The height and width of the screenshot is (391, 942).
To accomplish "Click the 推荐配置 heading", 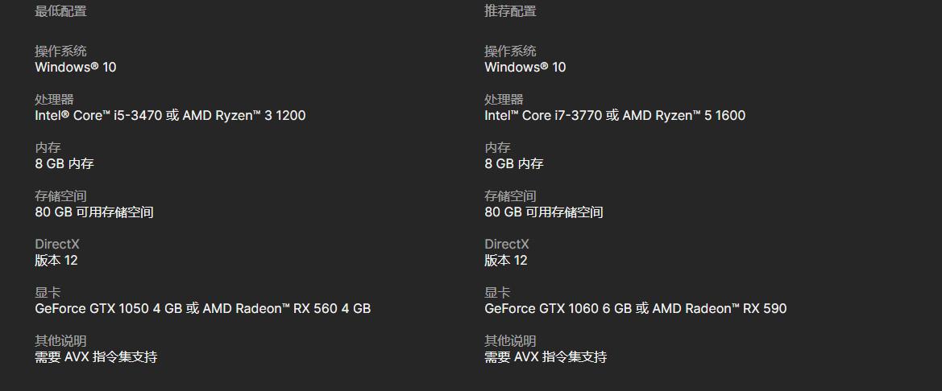I will [x=511, y=11].
